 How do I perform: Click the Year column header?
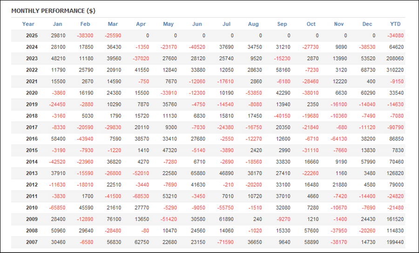[28, 24]
